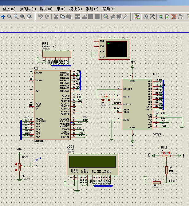Click the +20V power terminal above RV3
189x206 pixels.
20,154
